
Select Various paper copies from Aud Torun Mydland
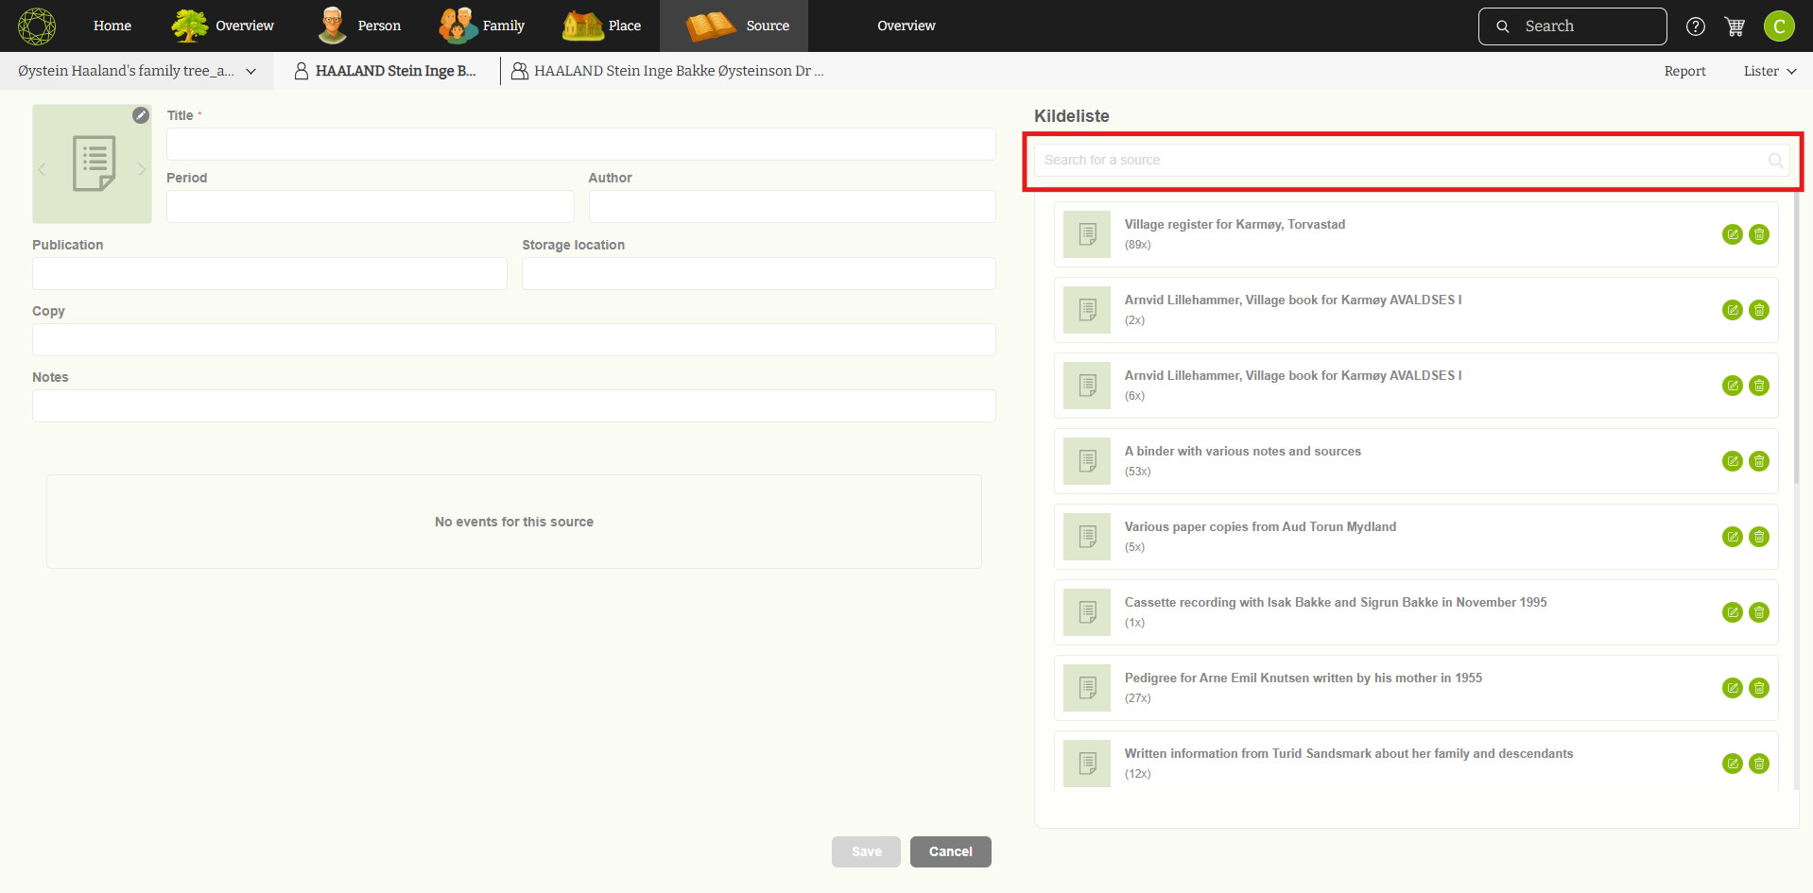(1259, 527)
